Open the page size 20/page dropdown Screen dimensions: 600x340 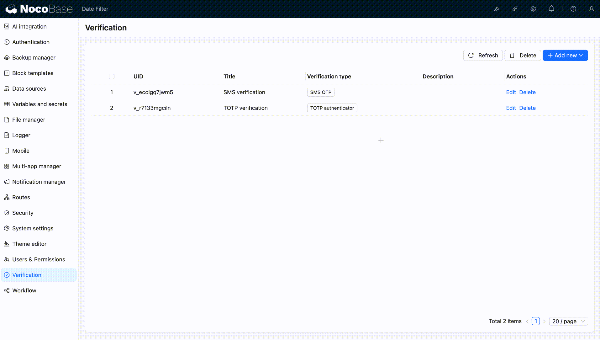click(568, 321)
